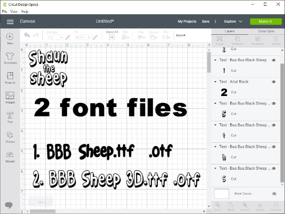
Task: Click the Blank Canvas white swatch
Action: click(222, 193)
